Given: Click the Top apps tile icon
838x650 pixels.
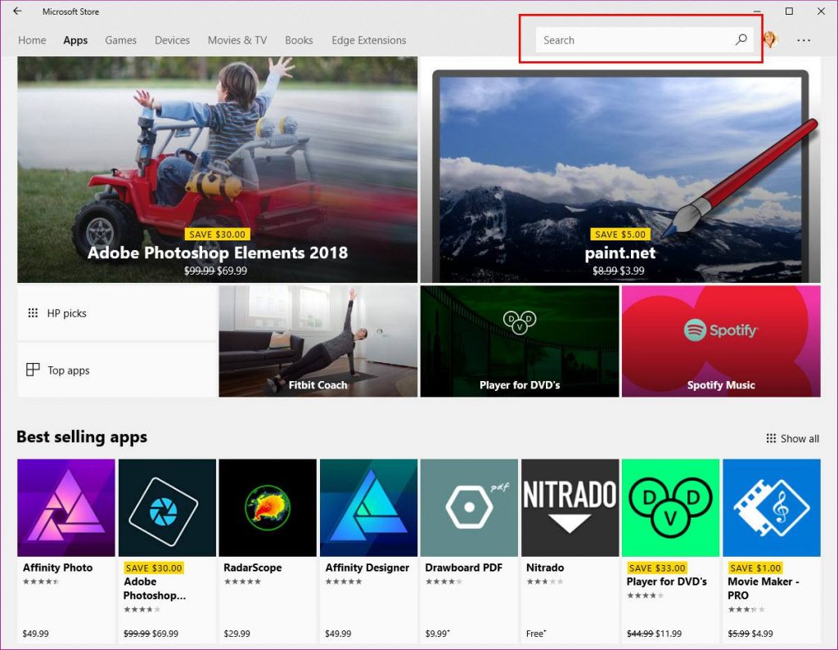Looking at the screenshot, I should pyautogui.click(x=33, y=370).
